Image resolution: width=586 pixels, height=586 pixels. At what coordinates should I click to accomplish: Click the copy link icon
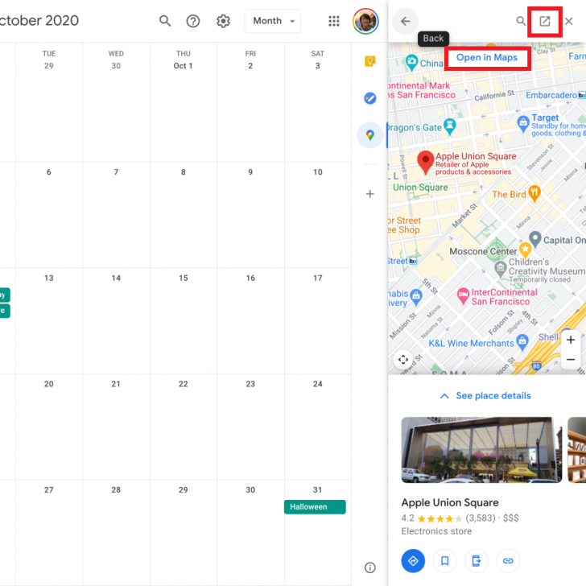click(x=508, y=560)
